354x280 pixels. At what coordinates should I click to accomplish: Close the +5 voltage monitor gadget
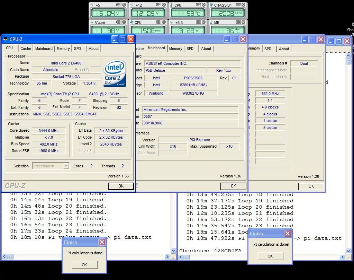[x=124, y=5]
